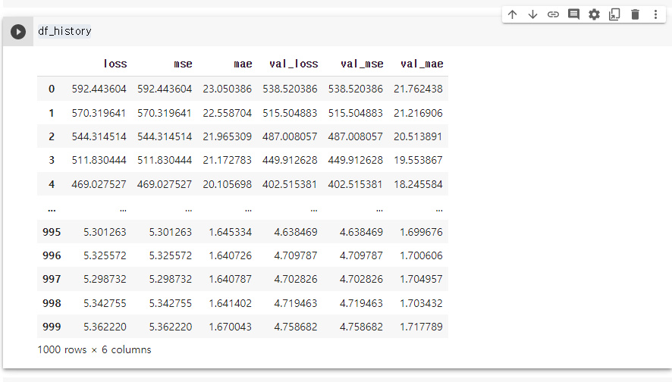
Task: Click mae value 23.050386
Action: pos(227,89)
